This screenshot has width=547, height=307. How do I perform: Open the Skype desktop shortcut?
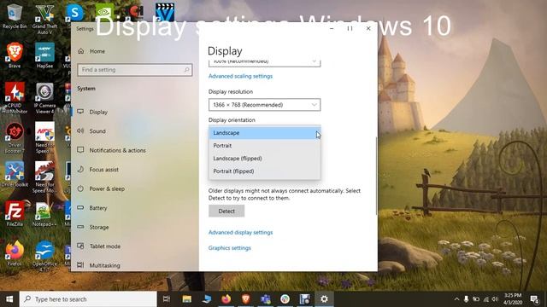pos(74,13)
